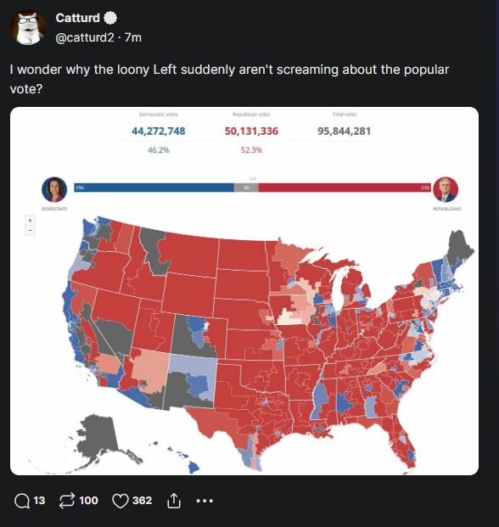
Task: Like the post with the heart icon
Action: point(120,501)
